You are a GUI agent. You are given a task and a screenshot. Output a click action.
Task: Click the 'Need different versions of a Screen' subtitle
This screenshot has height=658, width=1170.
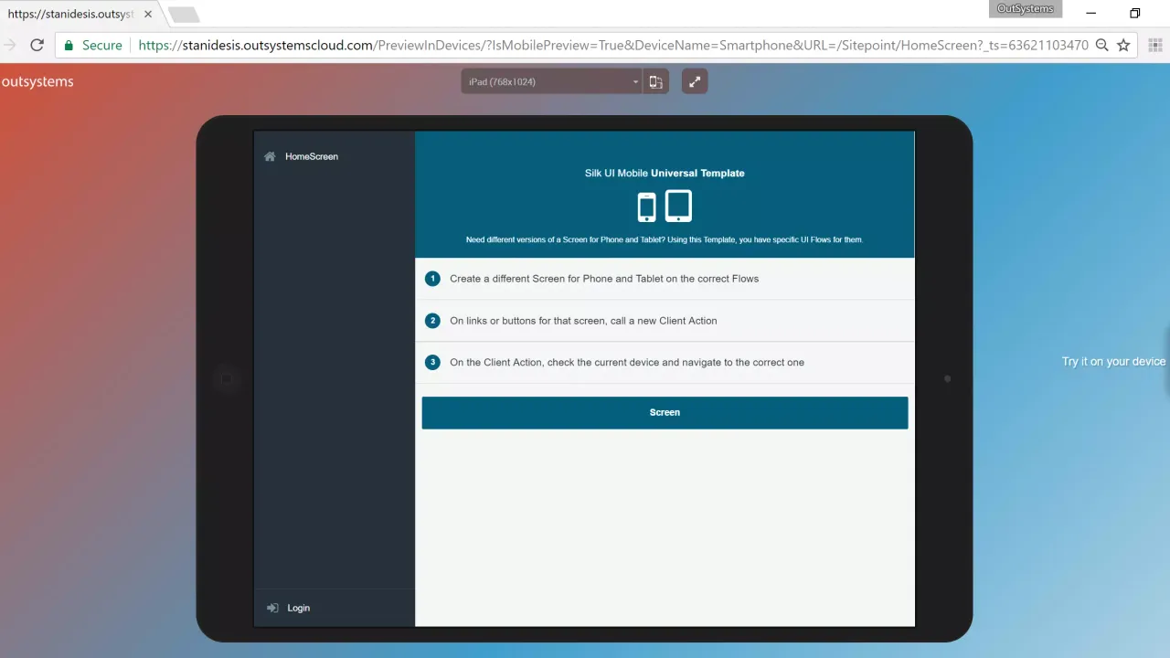[x=665, y=239]
